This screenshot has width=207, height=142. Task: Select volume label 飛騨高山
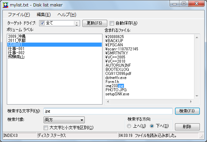[x=54, y=57]
